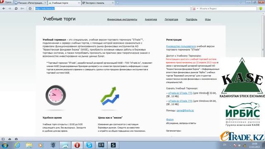This screenshot has width=265, height=149.
Task: Click the game@fininfo.kz help email link
Action: coord(185,111)
